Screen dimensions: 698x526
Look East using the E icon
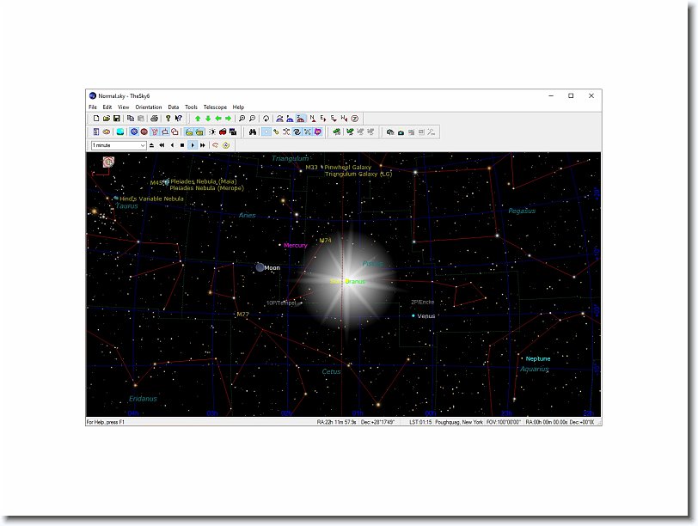point(323,119)
